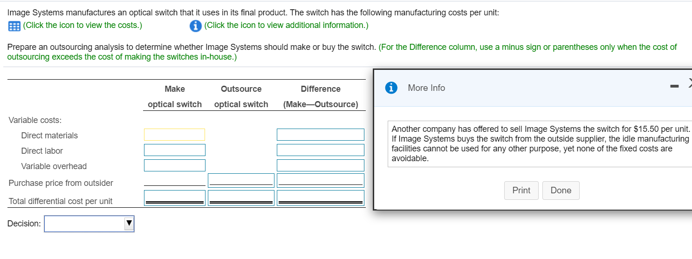Click the Direct materials Difference field

coord(320,135)
